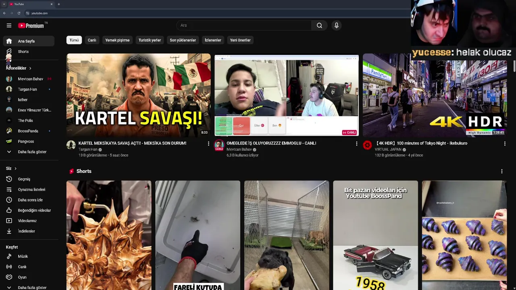Open options menu for Omeglede video

click(356, 143)
